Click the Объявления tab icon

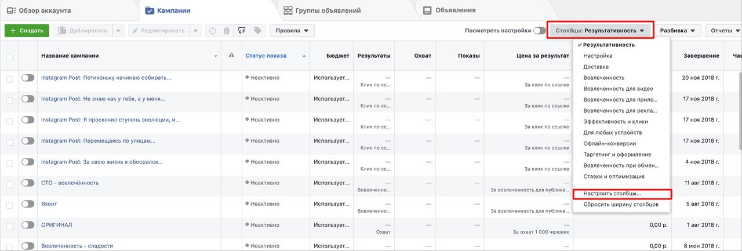point(427,10)
